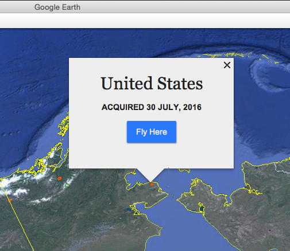Click the Google Earth title text
The width and height of the screenshot is (290, 251).
tap(57, 7)
